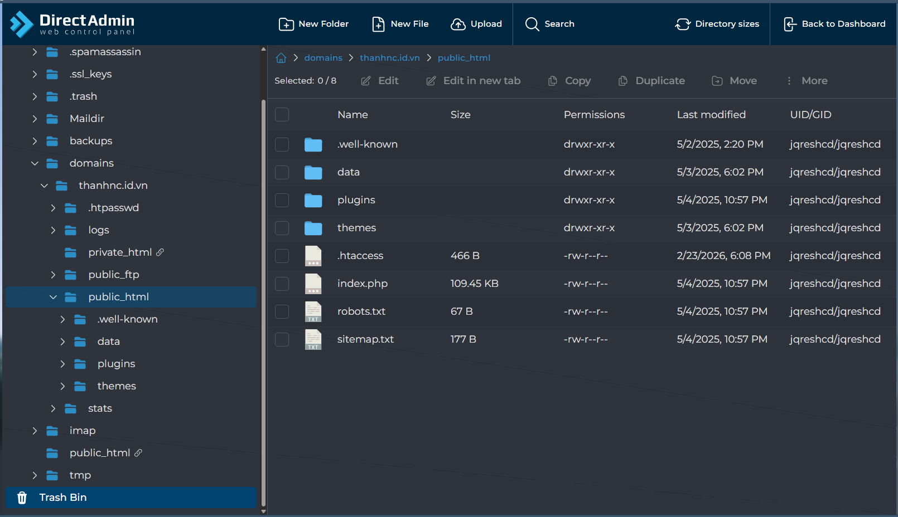
Task: Click the sitemap.txt file icon
Action: point(313,339)
